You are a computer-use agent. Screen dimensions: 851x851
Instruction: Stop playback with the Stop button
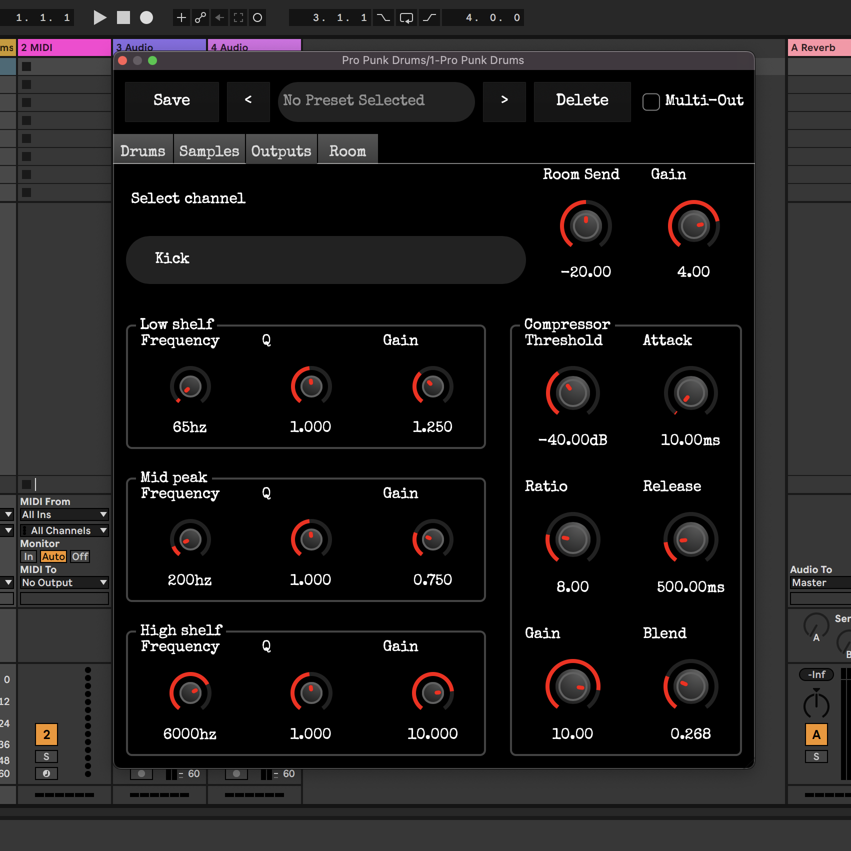[x=123, y=17]
